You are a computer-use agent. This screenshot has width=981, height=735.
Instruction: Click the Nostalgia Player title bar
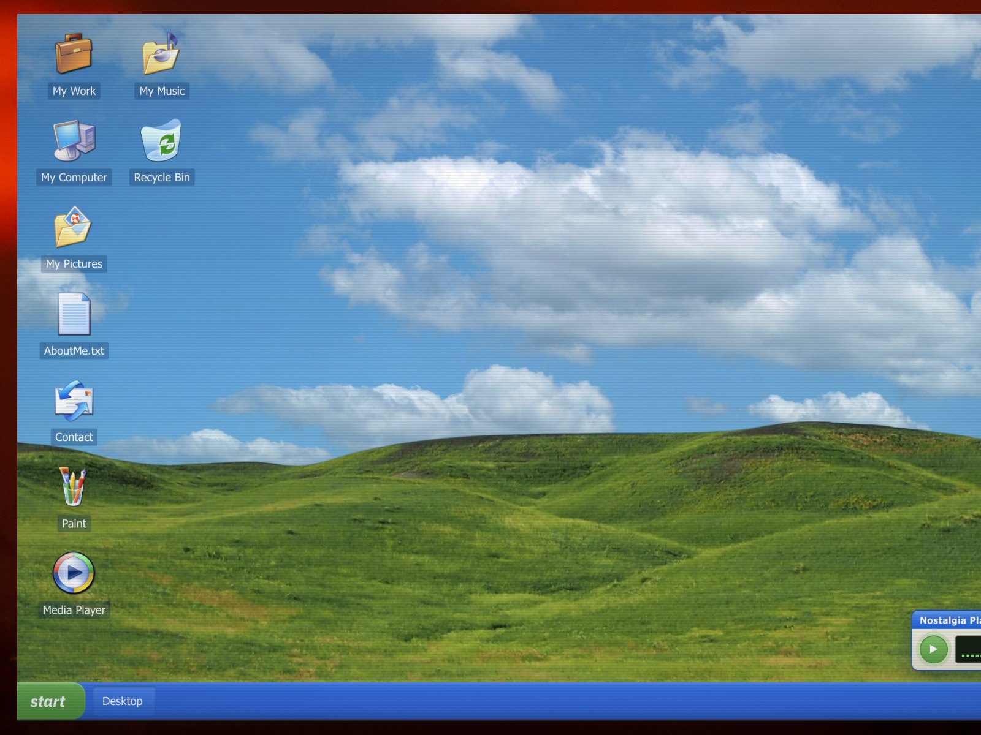(947, 620)
